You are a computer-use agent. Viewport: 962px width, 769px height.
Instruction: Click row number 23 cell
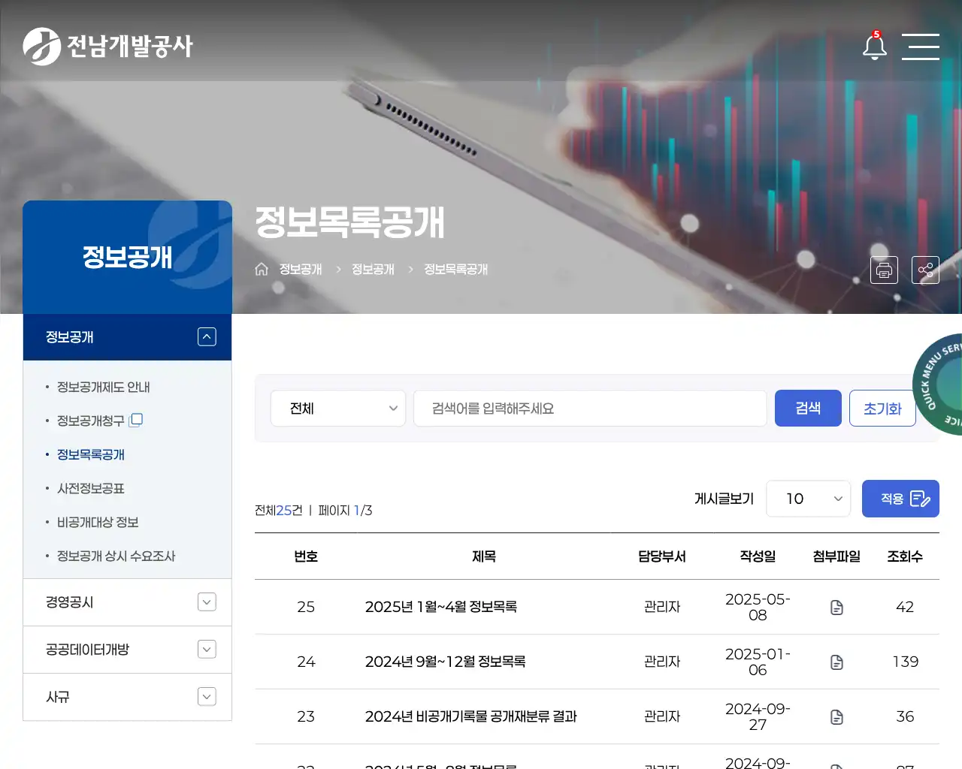tap(306, 716)
